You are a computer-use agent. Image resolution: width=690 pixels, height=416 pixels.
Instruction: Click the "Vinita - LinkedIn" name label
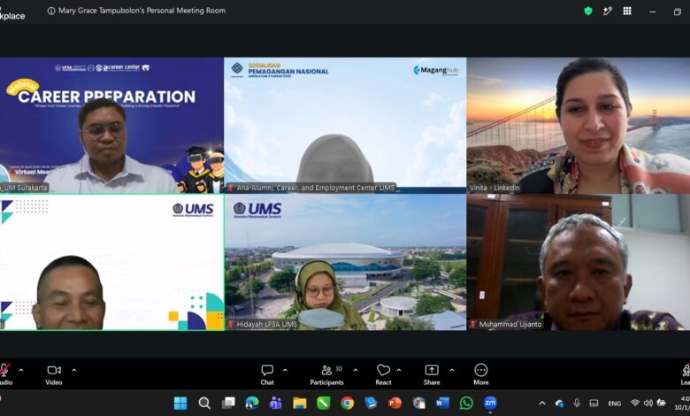[x=494, y=188]
